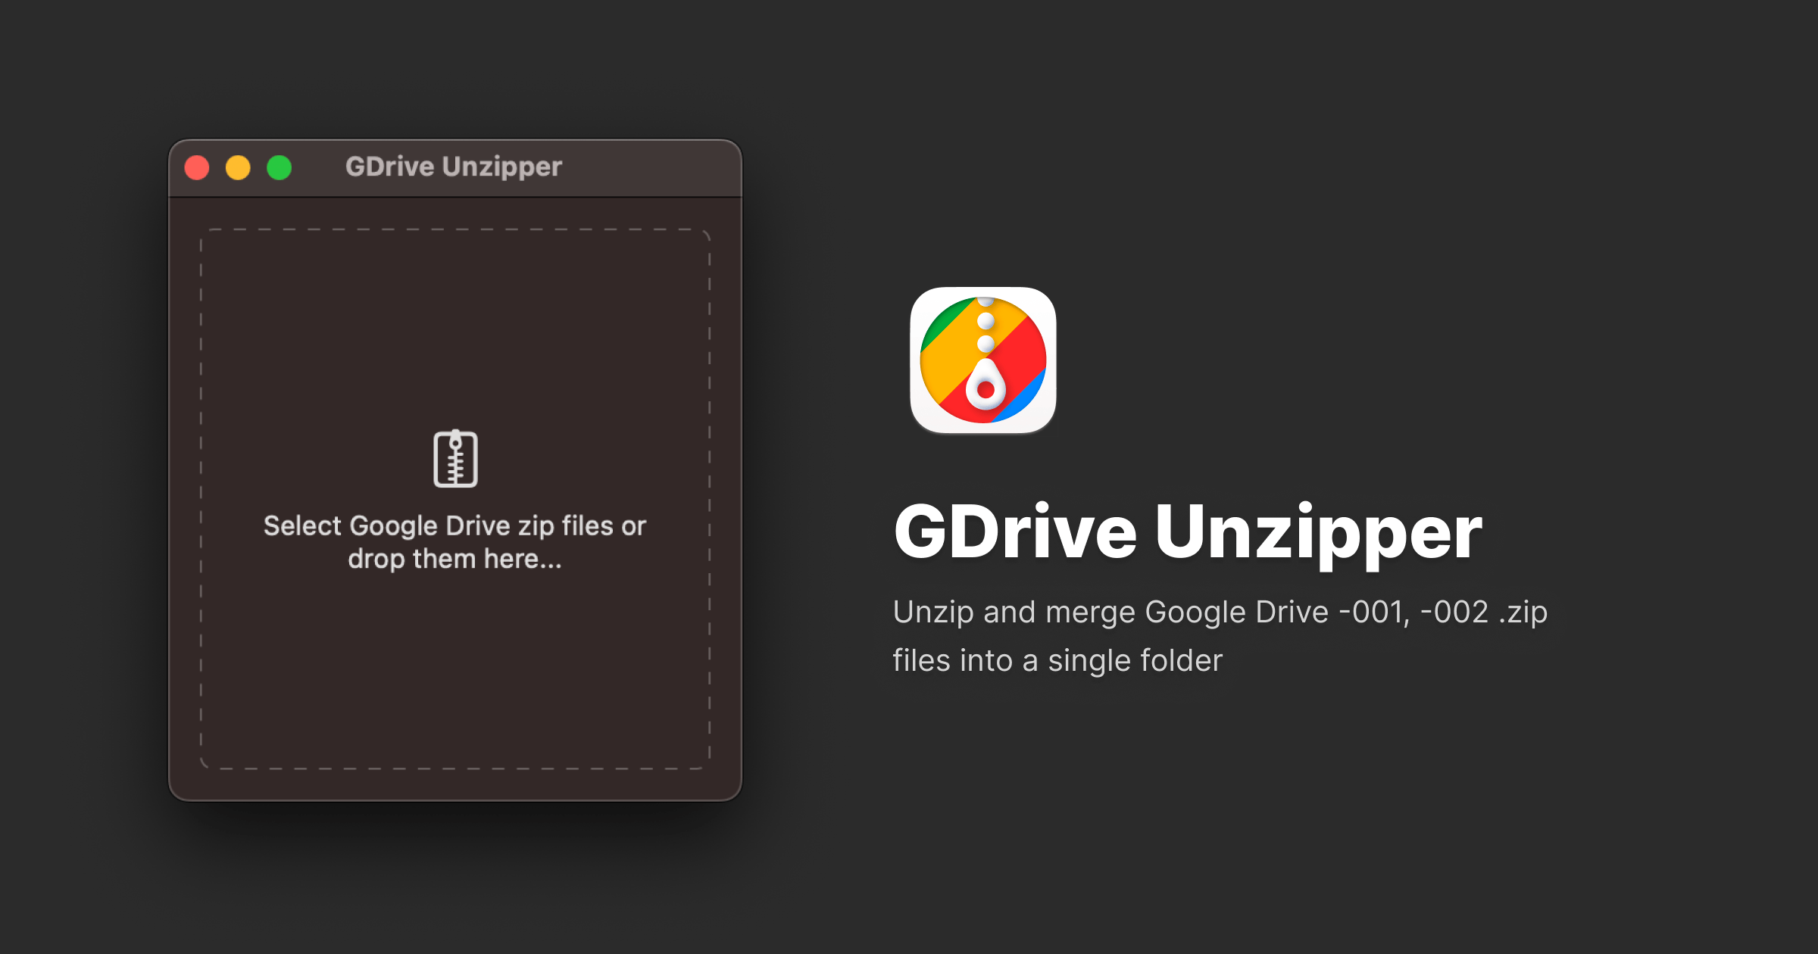This screenshot has height=954, width=1818.
Task: Close the GDrive Unzipper window
Action: click(197, 167)
